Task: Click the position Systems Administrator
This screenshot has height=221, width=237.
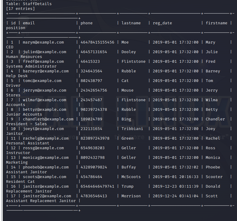Action: (x=31, y=66)
